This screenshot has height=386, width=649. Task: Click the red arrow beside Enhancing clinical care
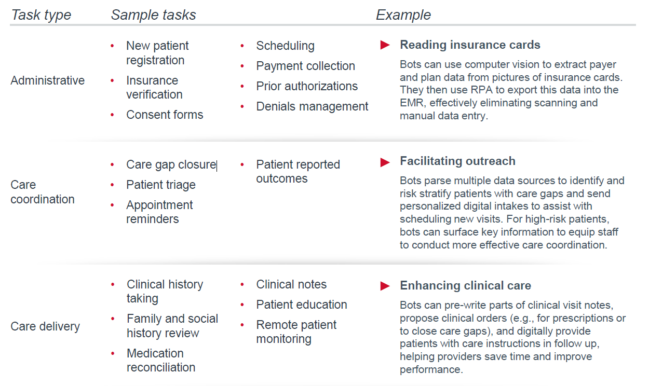point(385,286)
